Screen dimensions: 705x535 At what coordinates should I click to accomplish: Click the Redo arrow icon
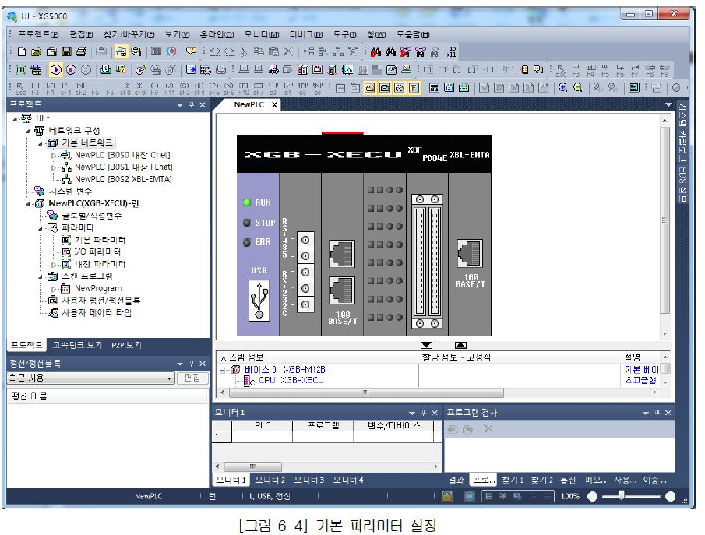click(x=230, y=51)
